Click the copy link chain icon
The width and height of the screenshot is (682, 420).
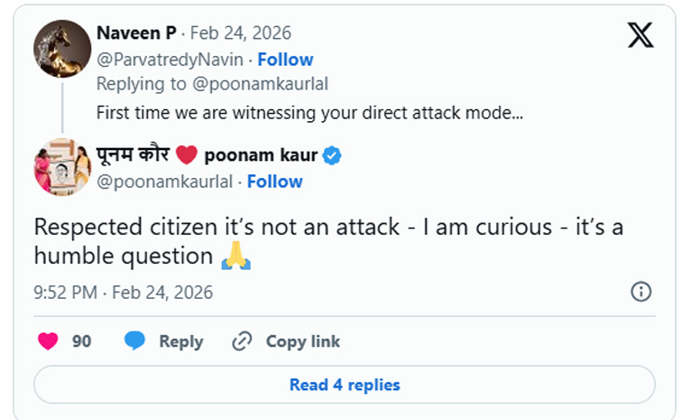click(241, 341)
